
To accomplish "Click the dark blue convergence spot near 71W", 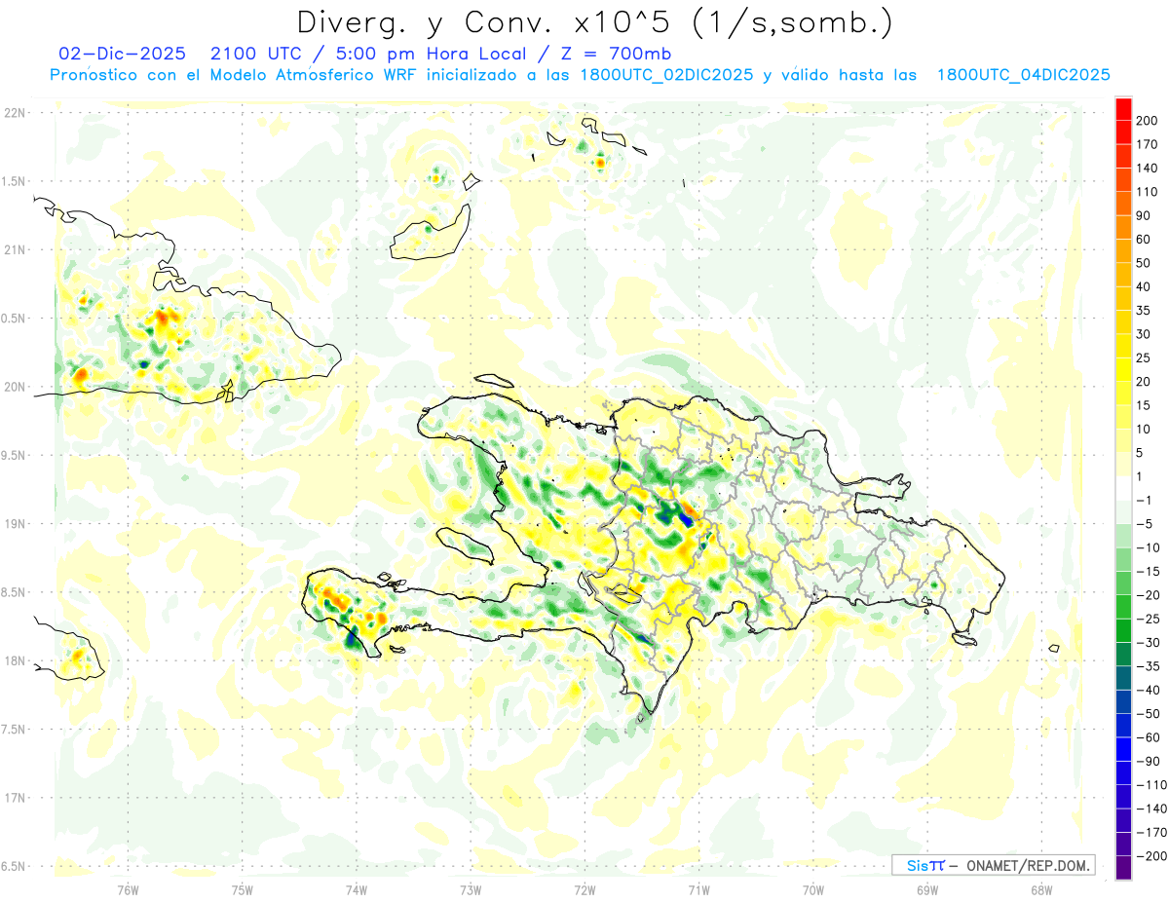I will click(685, 518).
